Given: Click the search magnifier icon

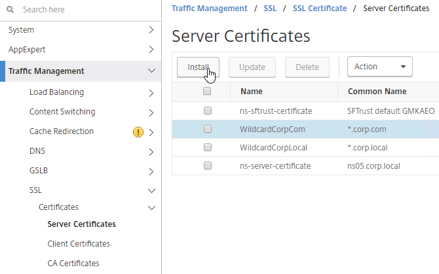Looking at the screenshot, I should click(10, 10).
